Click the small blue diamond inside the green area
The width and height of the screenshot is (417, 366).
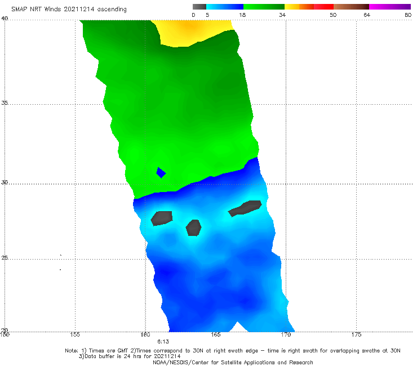point(161,173)
